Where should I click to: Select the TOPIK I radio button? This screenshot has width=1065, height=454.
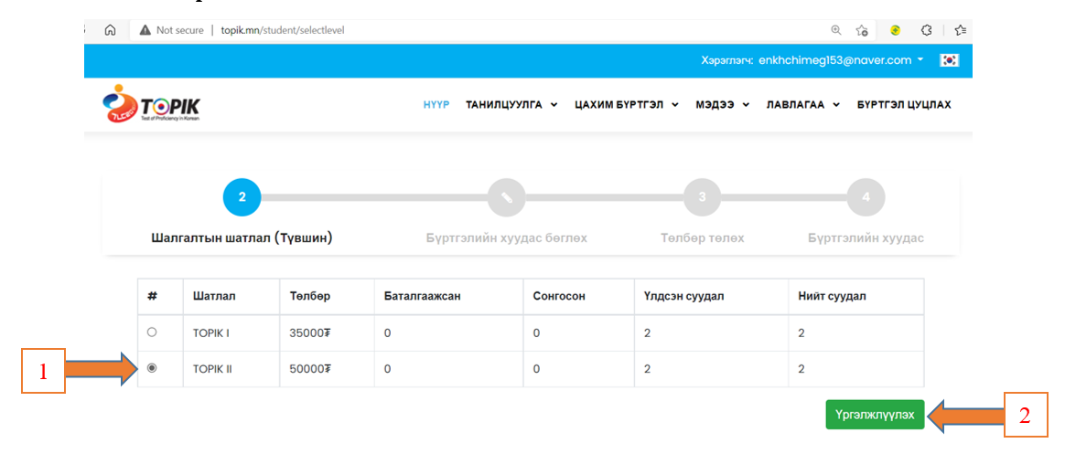pyautogui.click(x=152, y=333)
